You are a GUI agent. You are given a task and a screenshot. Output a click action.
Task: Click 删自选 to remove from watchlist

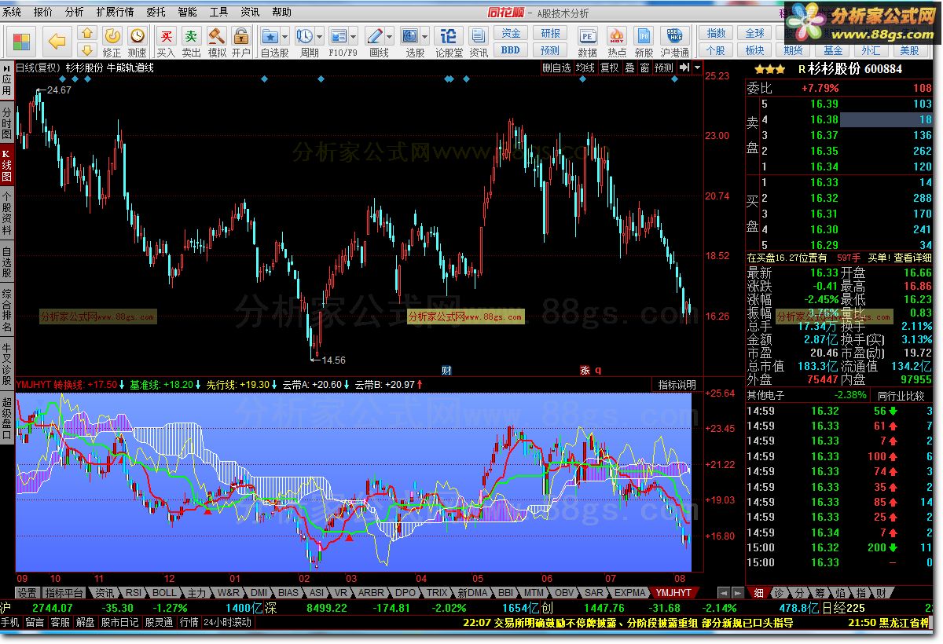[556, 68]
